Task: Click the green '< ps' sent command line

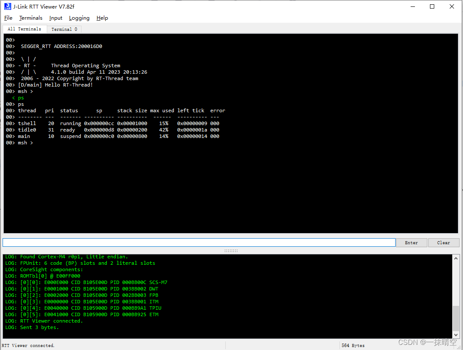Action: click(18, 98)
